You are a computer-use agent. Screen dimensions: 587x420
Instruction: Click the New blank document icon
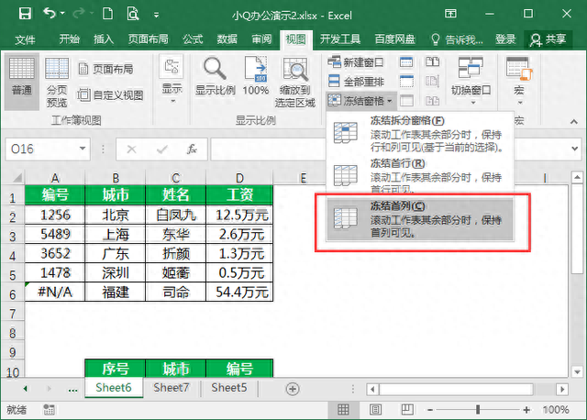107,15
